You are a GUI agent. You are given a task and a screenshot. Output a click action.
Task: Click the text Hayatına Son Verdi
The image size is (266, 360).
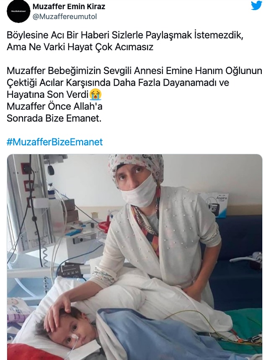[x=48, y=94]
